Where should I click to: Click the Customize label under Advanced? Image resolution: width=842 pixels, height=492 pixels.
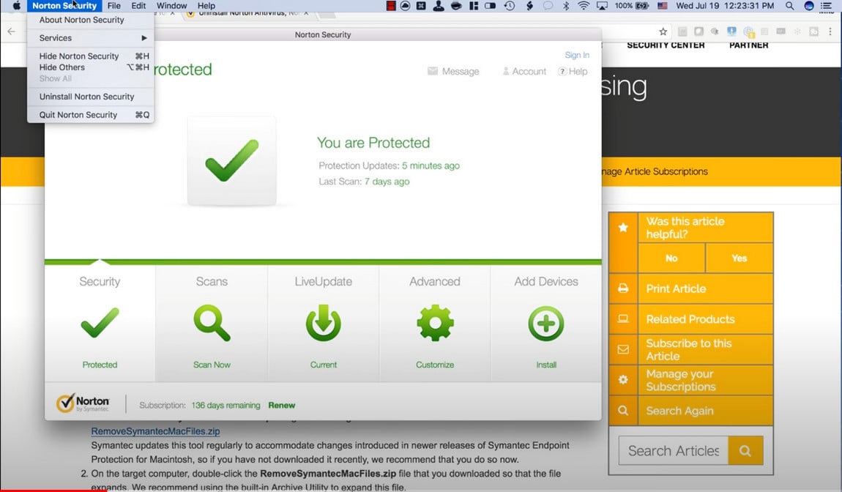point(435,365)
